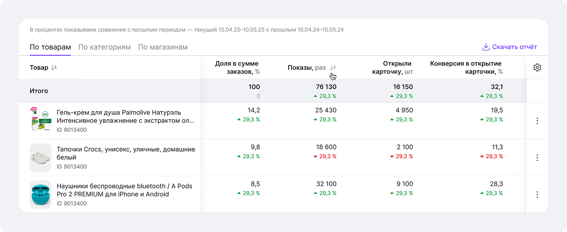Image resolution: width=567 pixels, height=232 pixels.
Task: Sort by the Товар column arrow
Action: point(54,67)
